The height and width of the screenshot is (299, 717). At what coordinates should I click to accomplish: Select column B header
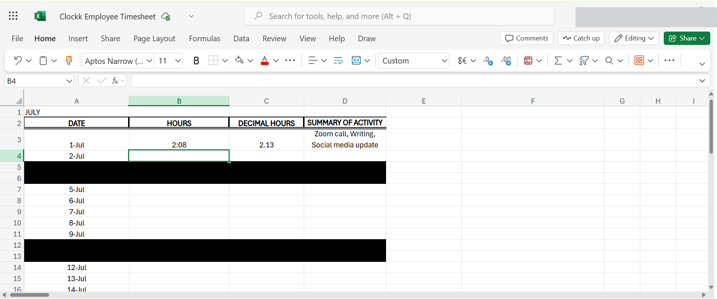pos(179,101)
